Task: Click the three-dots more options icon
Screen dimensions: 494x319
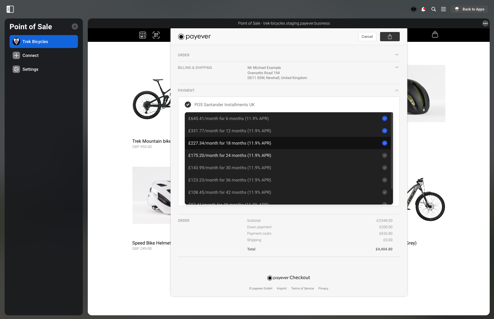Action: pos(485,23)
